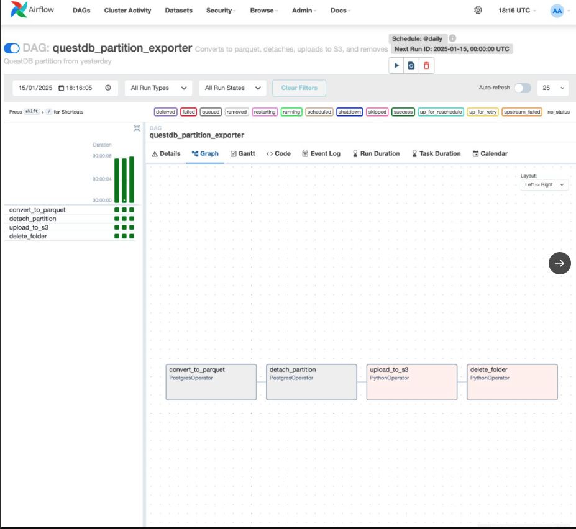Click the Schedule: @daily badge
The width and height of the screenshot is (576, 529).
(x=418, y=38)
